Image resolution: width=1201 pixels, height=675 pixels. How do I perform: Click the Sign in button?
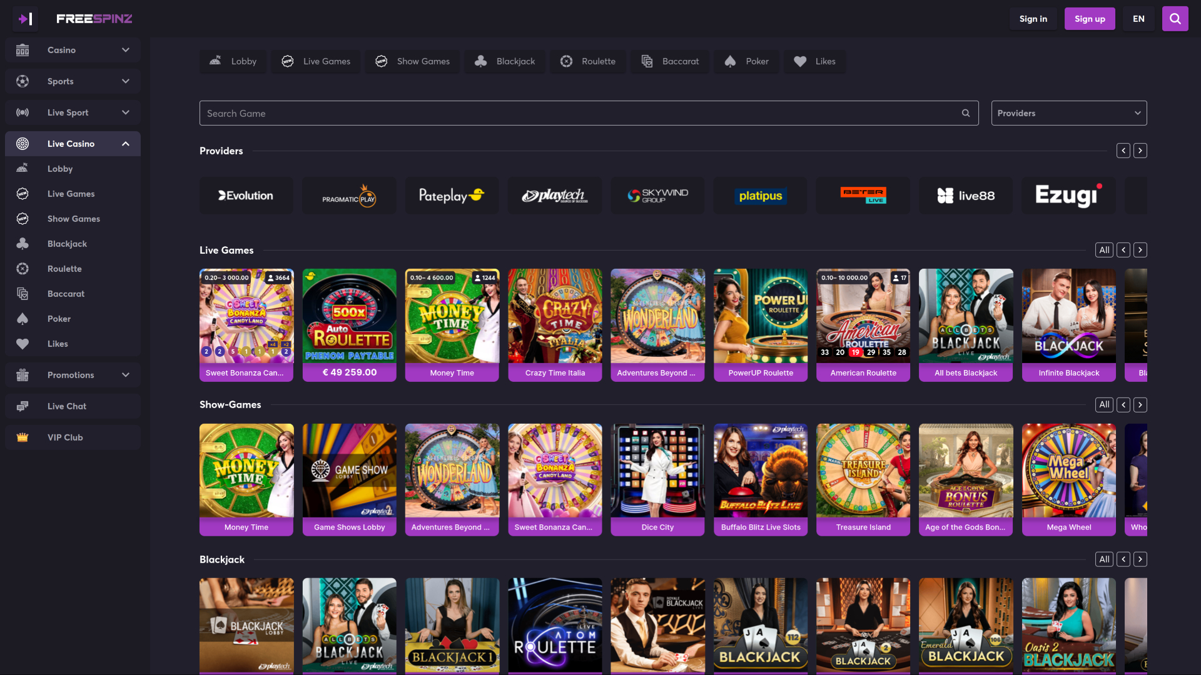pos(1033,18)
